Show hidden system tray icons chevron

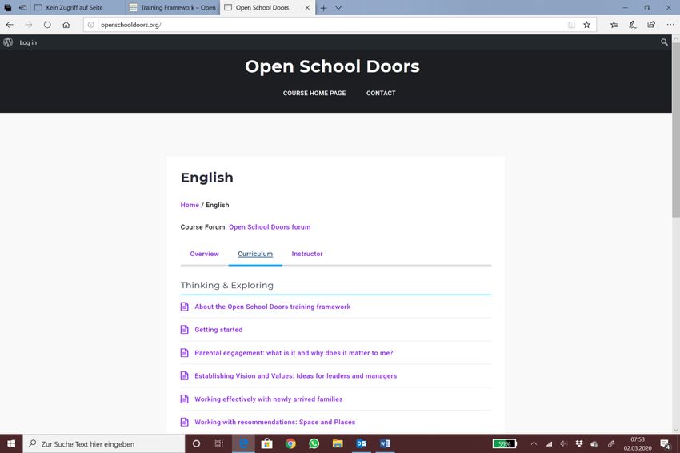coord(534,443)
